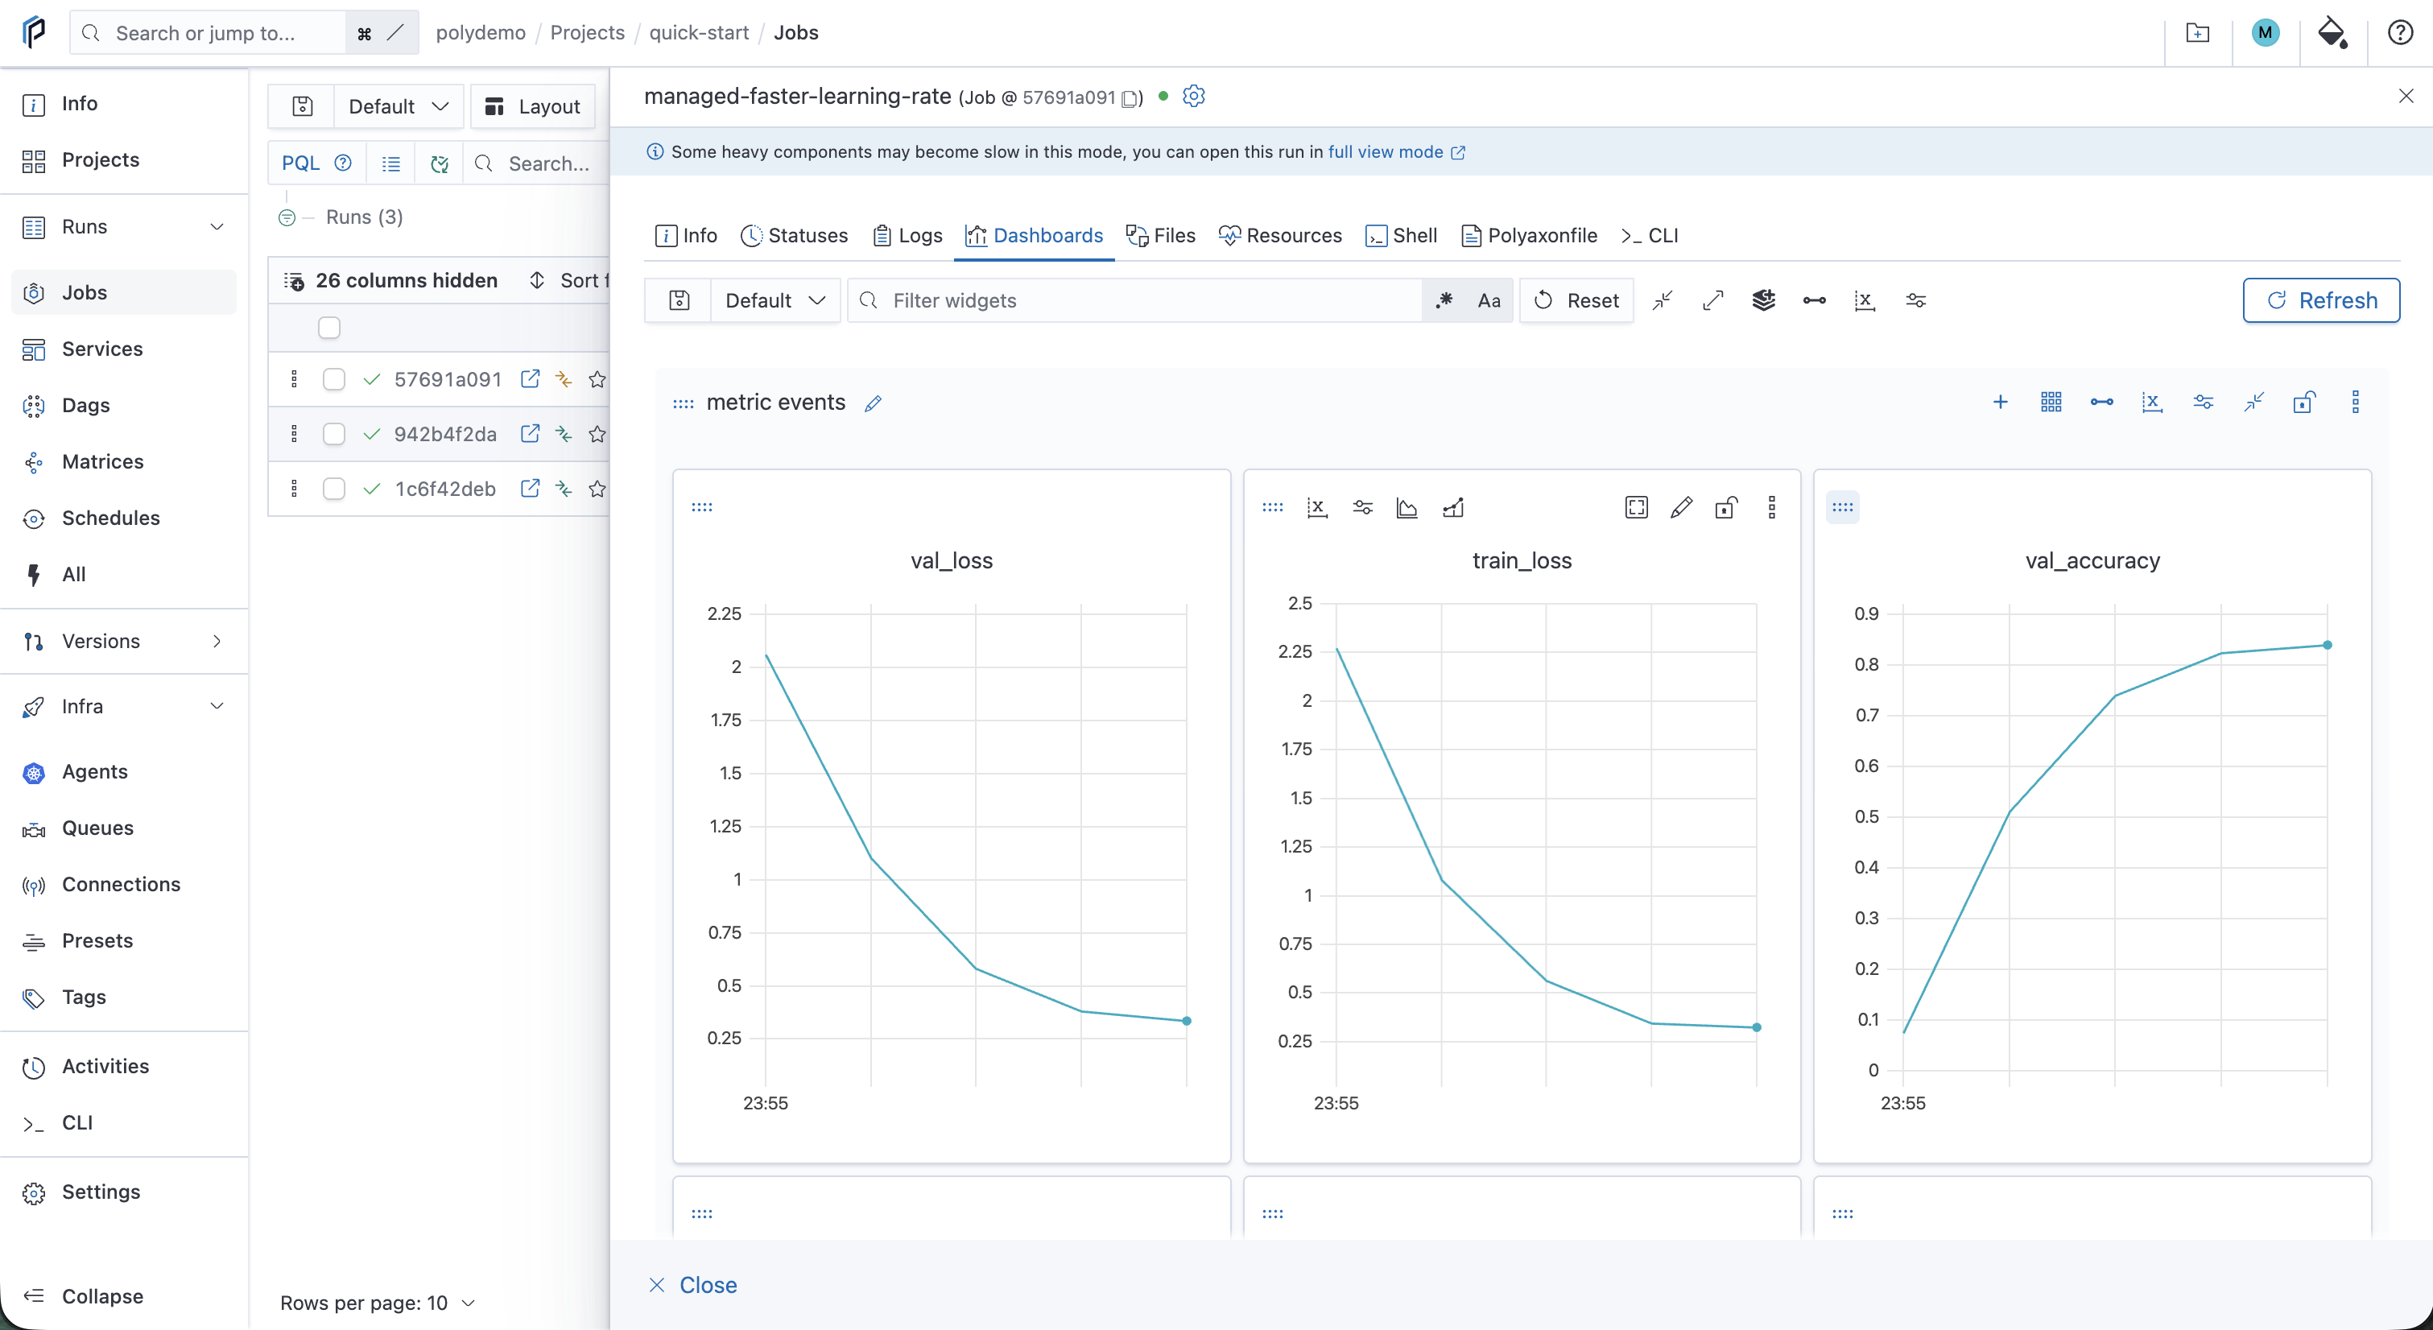
Task: Open row menu for run 57691a091
Action: (x=294, y=380)
